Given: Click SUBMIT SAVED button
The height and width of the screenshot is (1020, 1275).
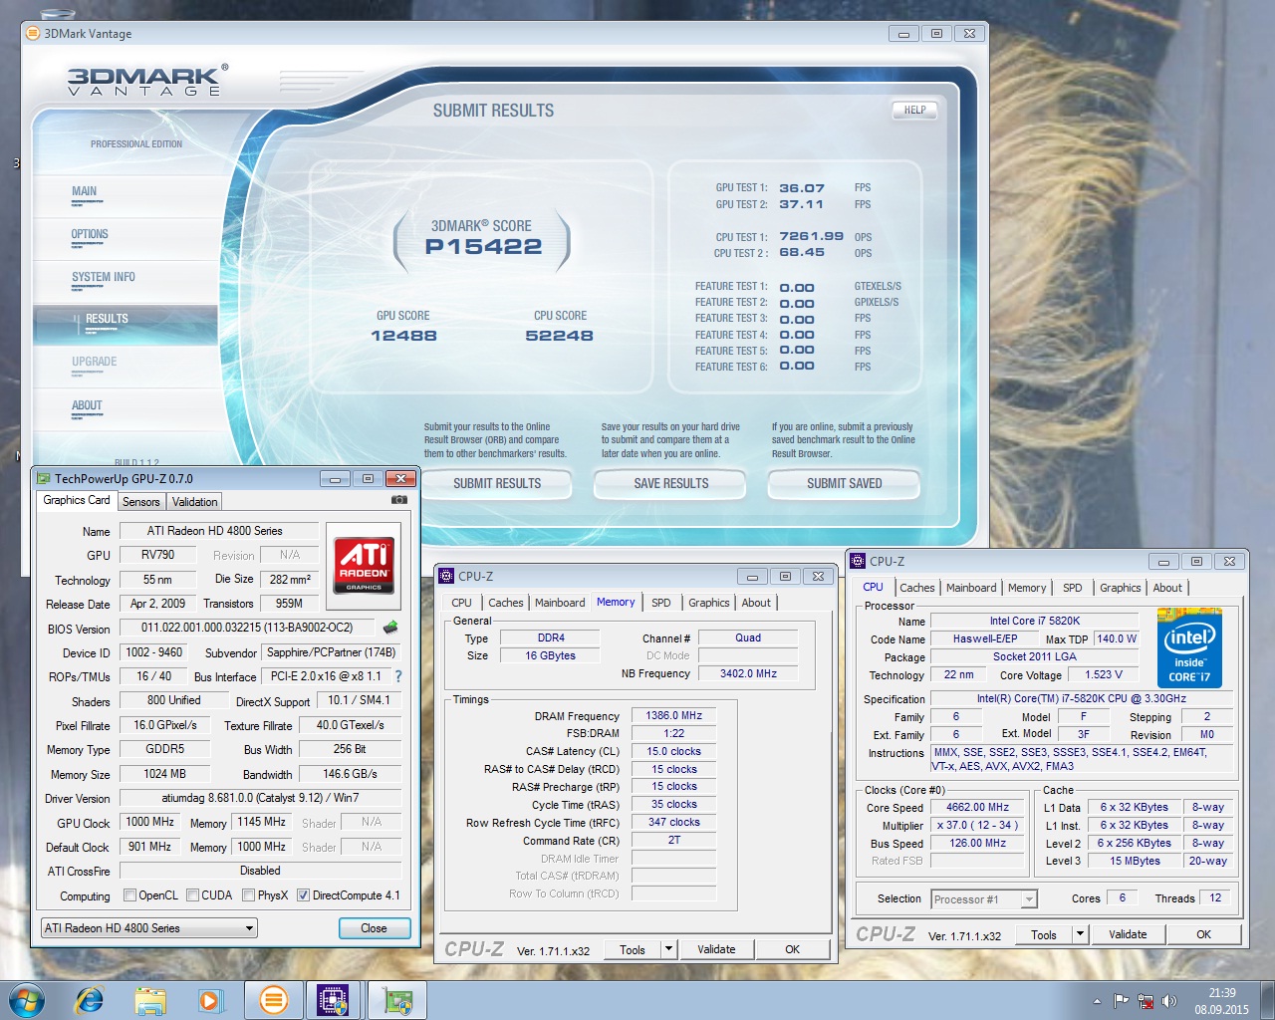Looking at the screenshot, I should point(845,483).
